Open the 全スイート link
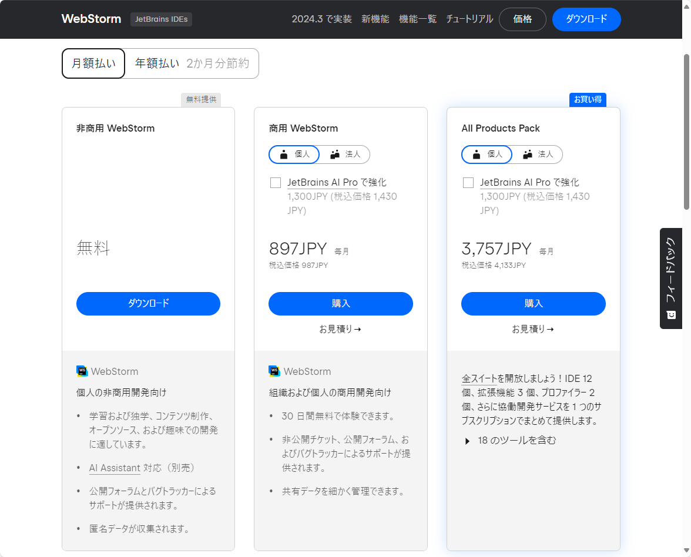The image size is (691, 557). (x=479, y=378)
